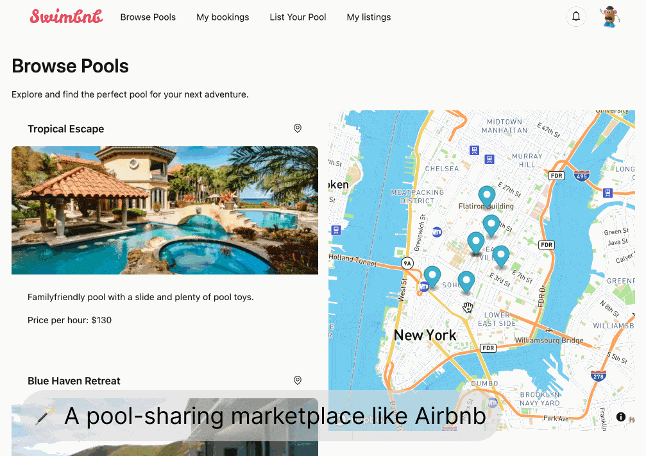Screen dimensions: 646x456
Task: Locate Tropical Escape using its pin icon
Action: click(298, 128)
